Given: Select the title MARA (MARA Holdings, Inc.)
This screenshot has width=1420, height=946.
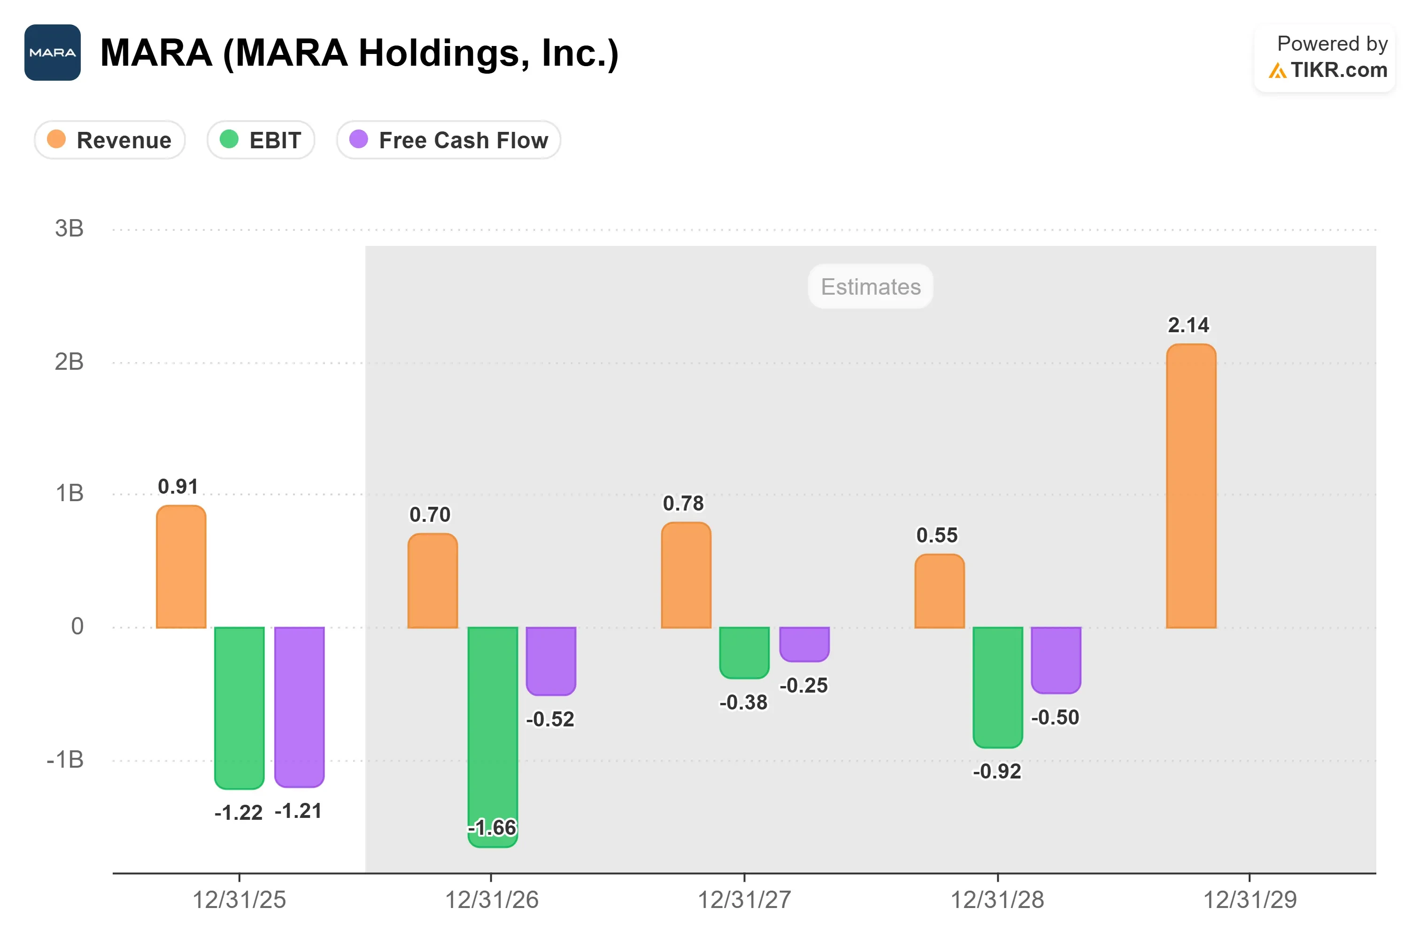Looking at the screenshot, I should [x=359, y=53].
